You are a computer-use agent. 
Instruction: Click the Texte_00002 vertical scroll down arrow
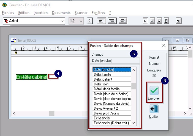click(x=190, y=108)
